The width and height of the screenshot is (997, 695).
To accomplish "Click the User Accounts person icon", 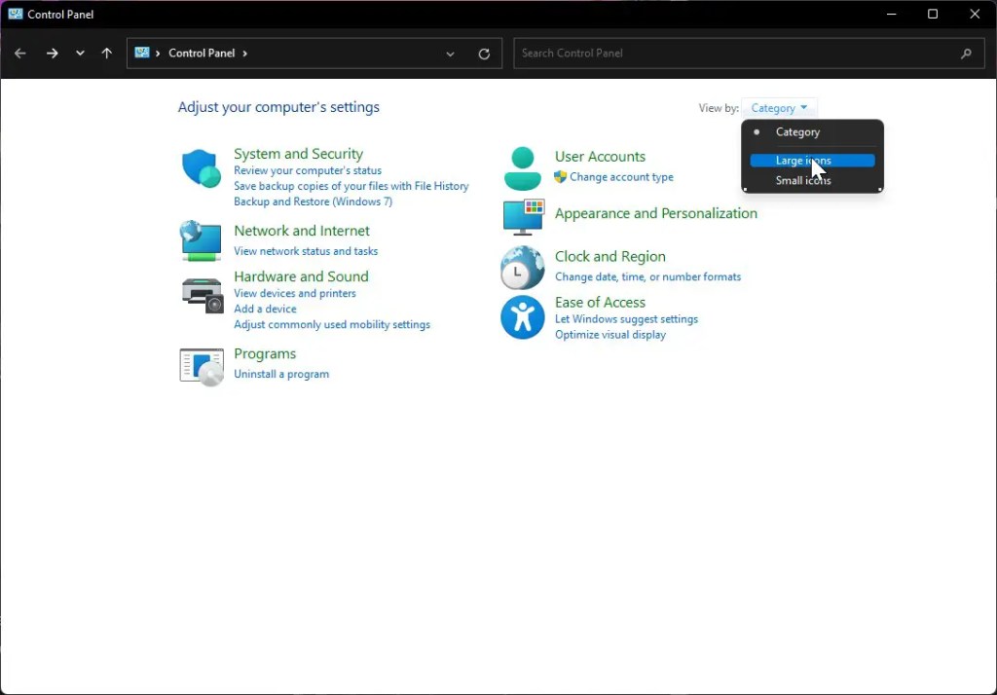I will pyautogui.click(x=523, y=168).
